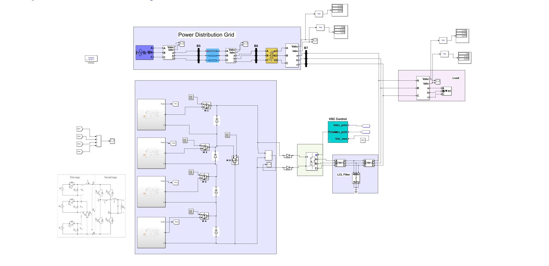
Task: Open the scope next to the B7 measurement
Action: pos(315,40)
